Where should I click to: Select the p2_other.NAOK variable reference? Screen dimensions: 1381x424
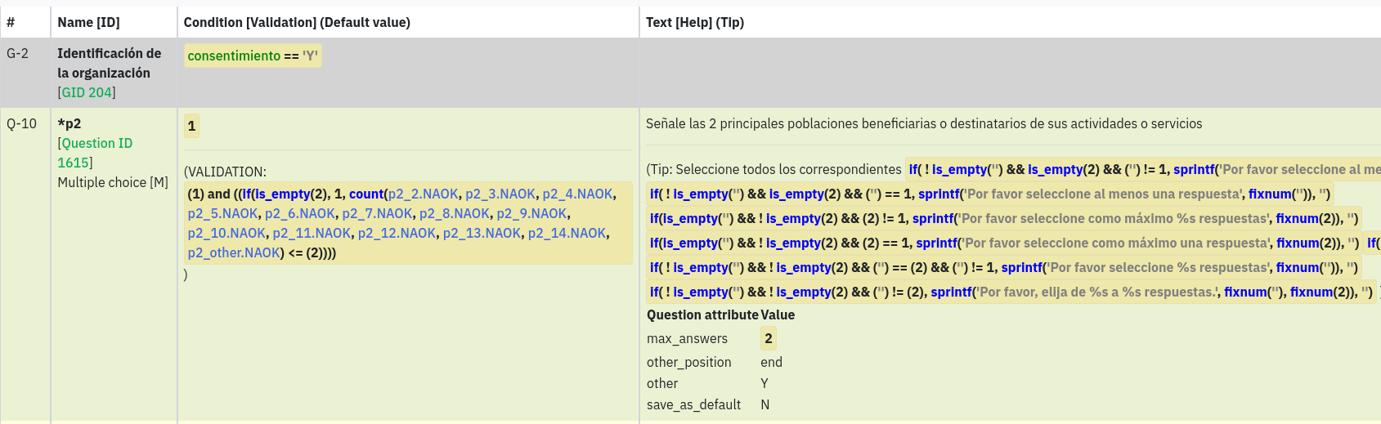(x=234, y=252)
